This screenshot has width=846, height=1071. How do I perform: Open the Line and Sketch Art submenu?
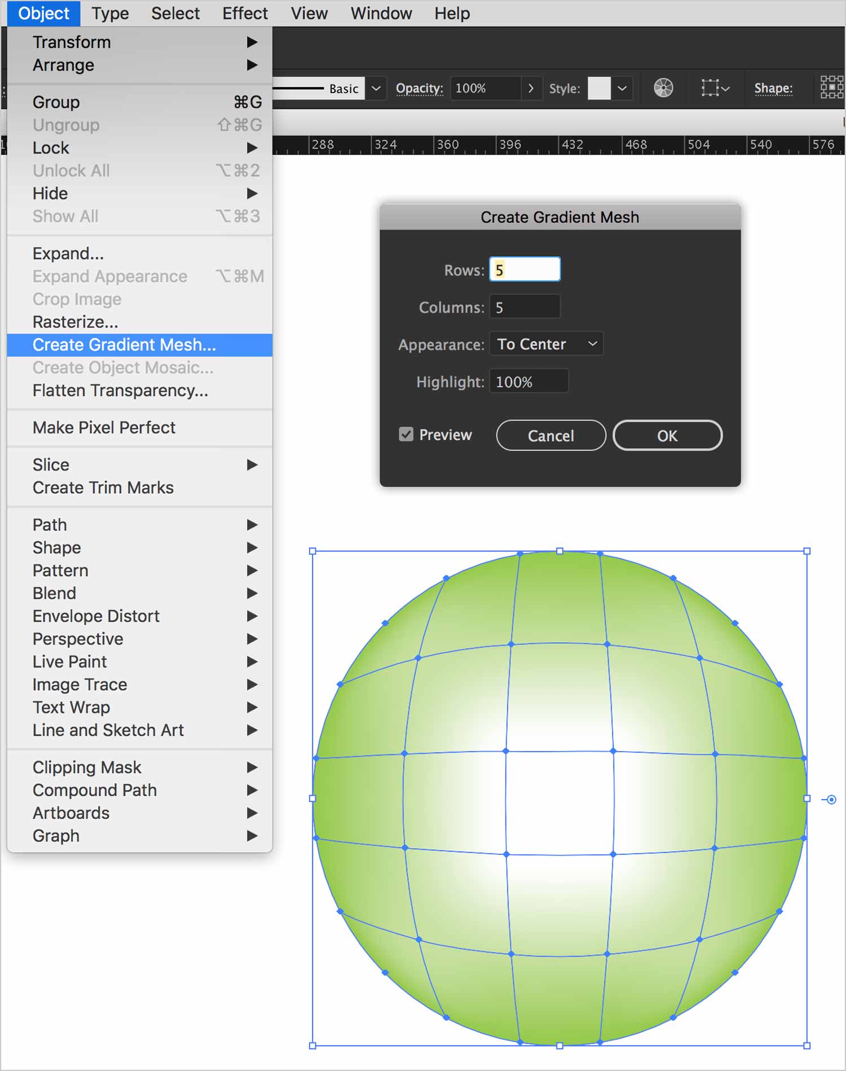[x=140, y=730]
